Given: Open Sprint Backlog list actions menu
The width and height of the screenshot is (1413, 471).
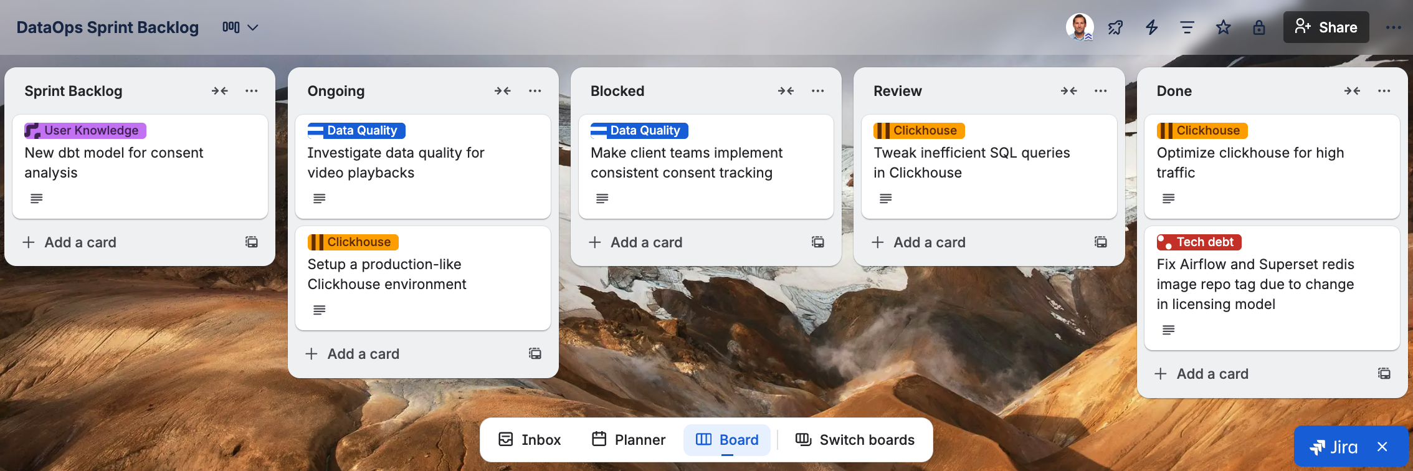Looking at the screenshot, I should pyautogui.click(x=252, y=91).
